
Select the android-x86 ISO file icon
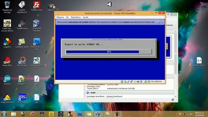pyautogui.click(x=199, y=62)
